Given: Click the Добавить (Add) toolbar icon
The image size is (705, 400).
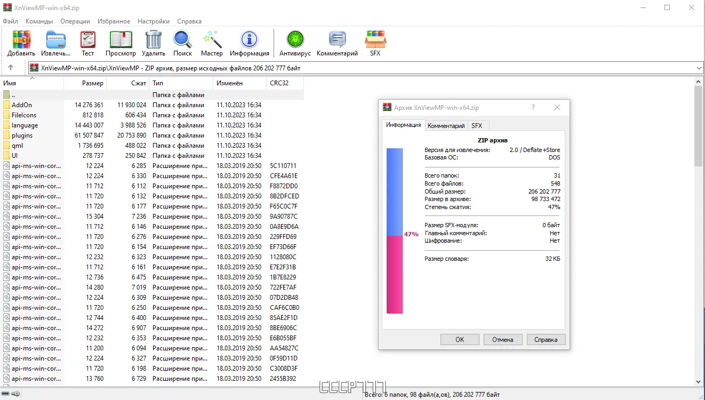Looking at the screenshot, I should tap(21, 43).
